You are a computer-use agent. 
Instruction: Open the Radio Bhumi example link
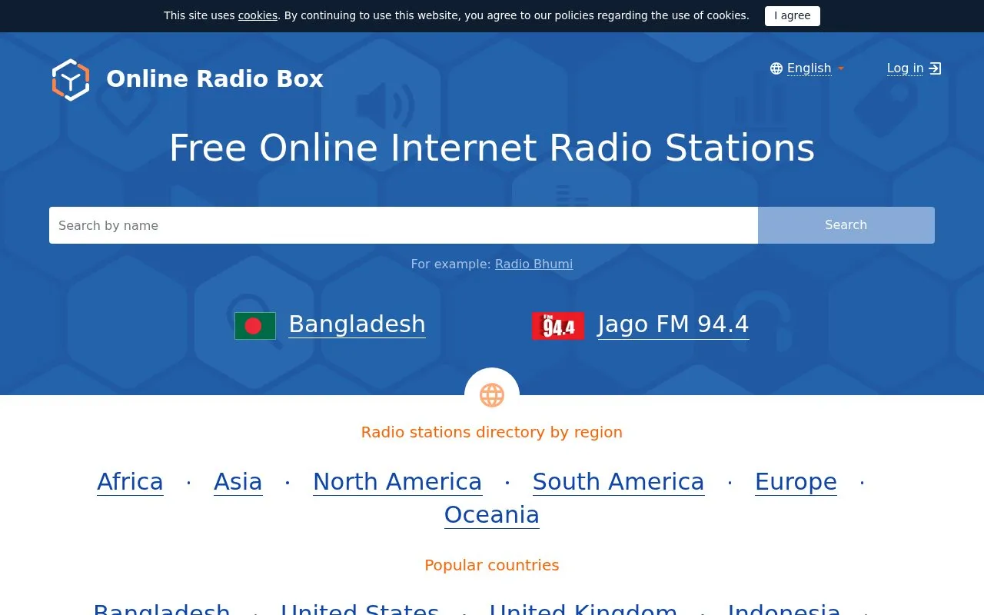pyautogui.click(x=534, y=264)
